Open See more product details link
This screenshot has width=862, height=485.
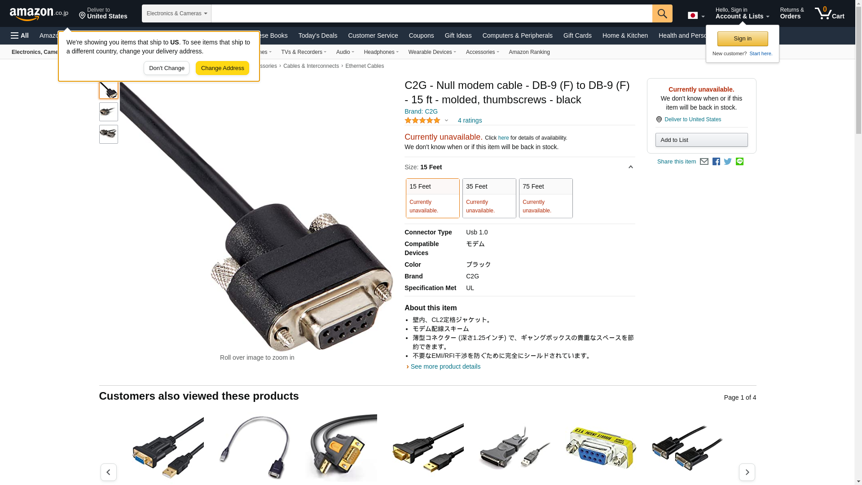pos(445,366)
